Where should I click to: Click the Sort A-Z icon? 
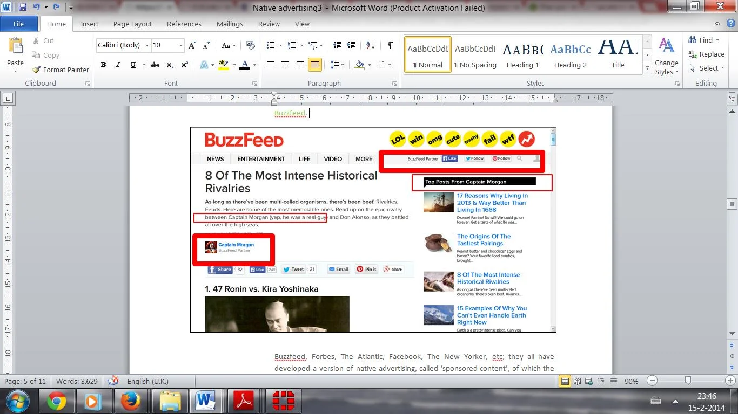point(370,45)
